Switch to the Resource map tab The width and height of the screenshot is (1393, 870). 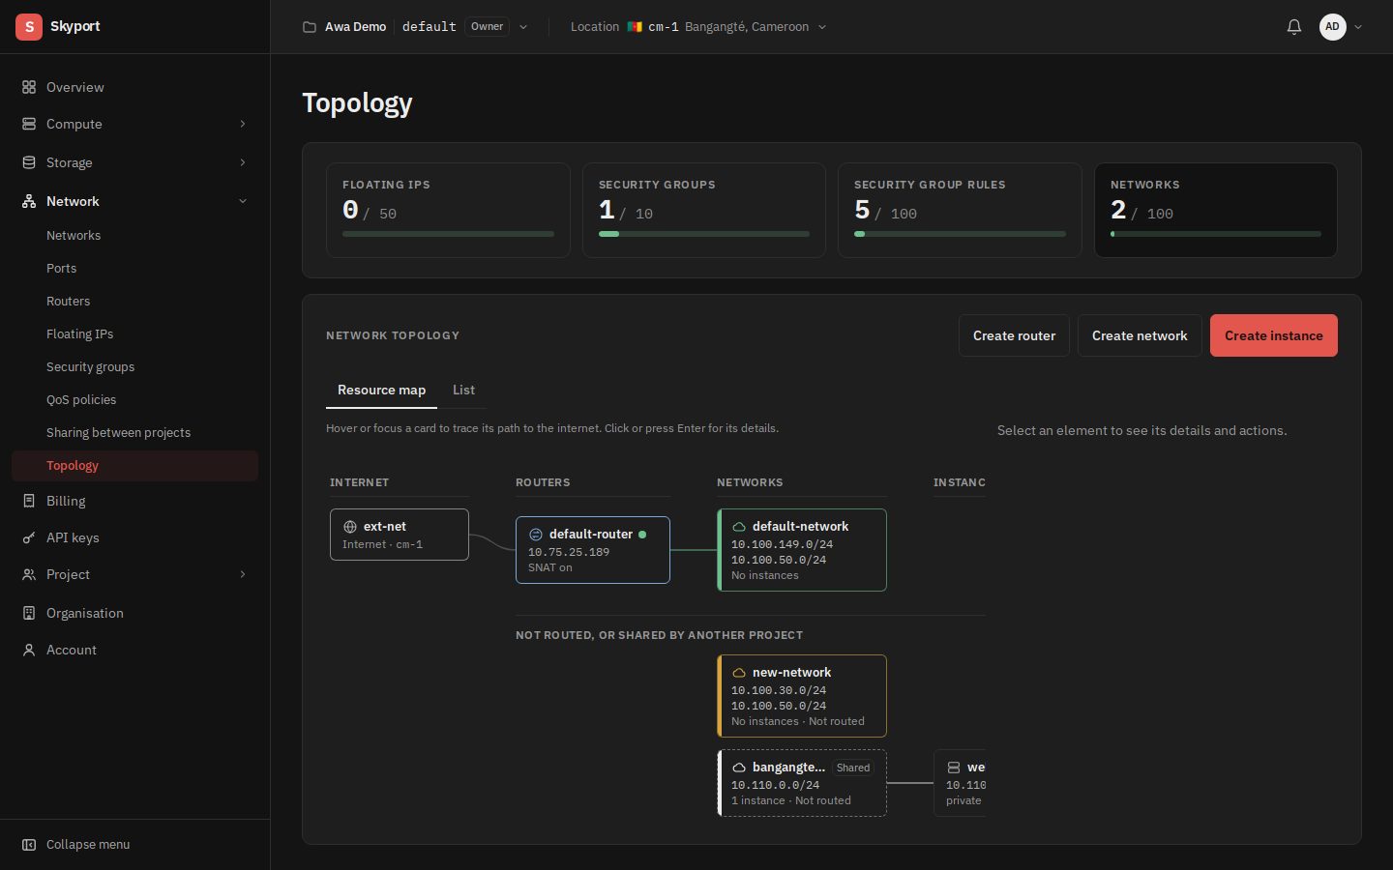pyautogui.click(x=381, y=390)
